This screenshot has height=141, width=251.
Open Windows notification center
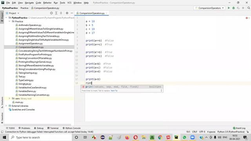(245, 137)
